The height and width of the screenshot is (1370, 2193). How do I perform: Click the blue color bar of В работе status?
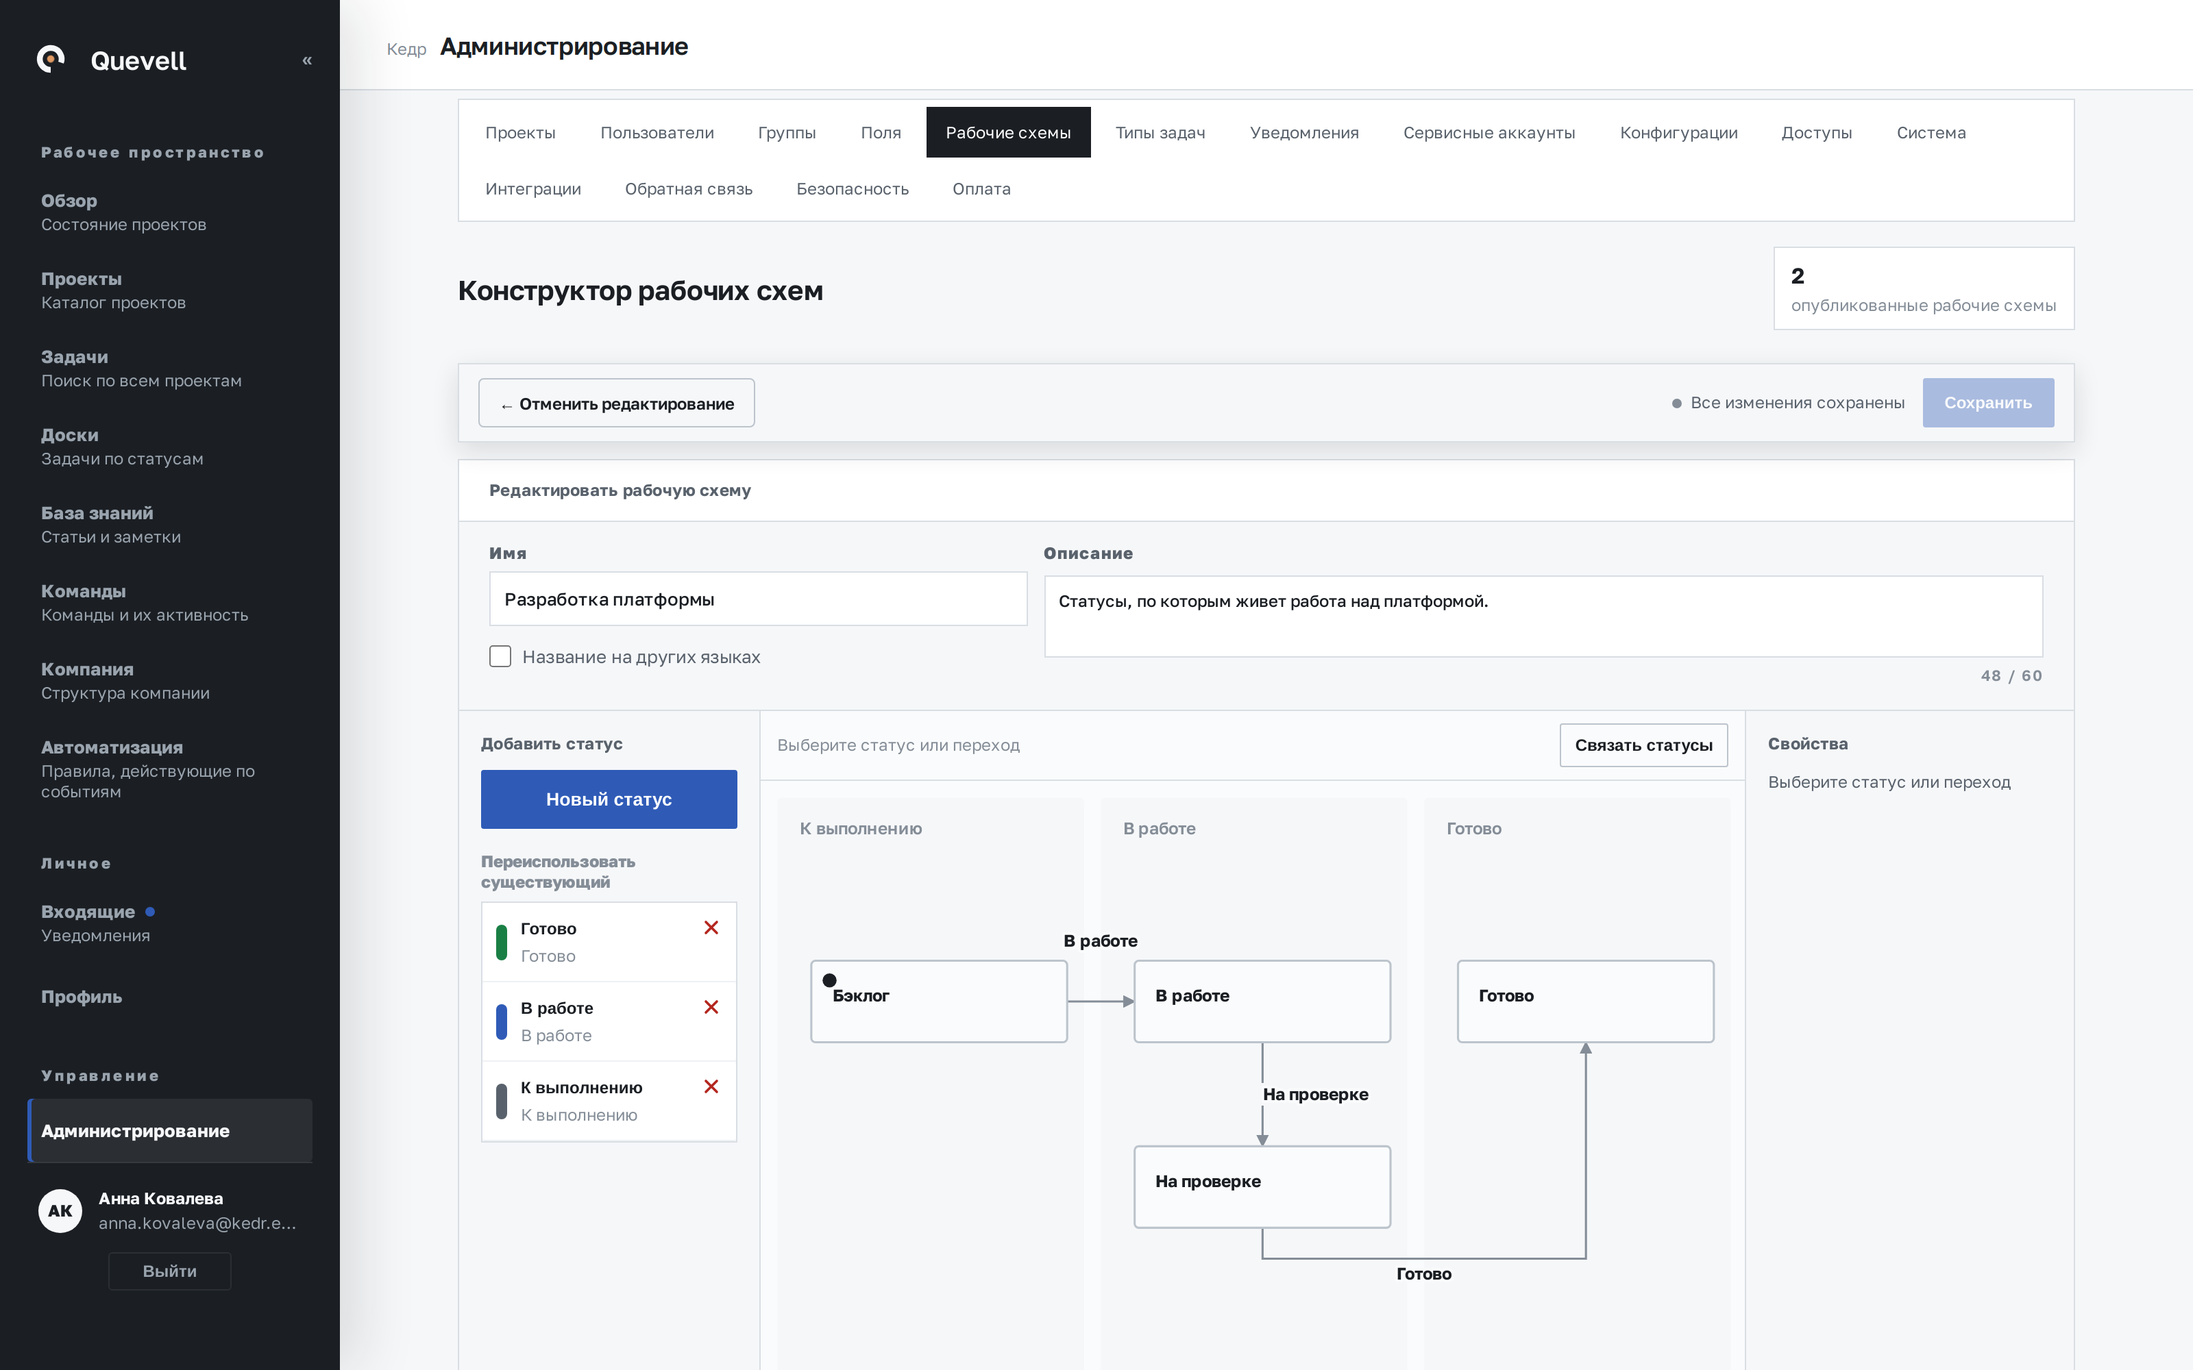tap(501, 1022)
